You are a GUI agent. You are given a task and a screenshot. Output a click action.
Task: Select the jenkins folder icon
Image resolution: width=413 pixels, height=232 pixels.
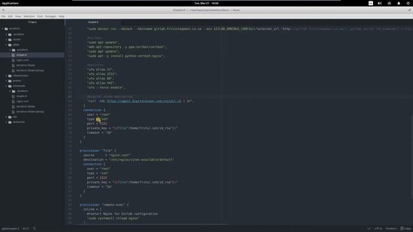[x=10, y=81]
